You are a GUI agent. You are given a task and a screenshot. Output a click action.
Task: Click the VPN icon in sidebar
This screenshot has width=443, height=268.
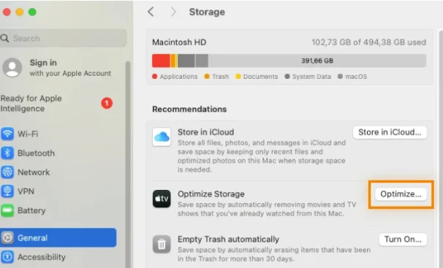(x=7, y=191)
